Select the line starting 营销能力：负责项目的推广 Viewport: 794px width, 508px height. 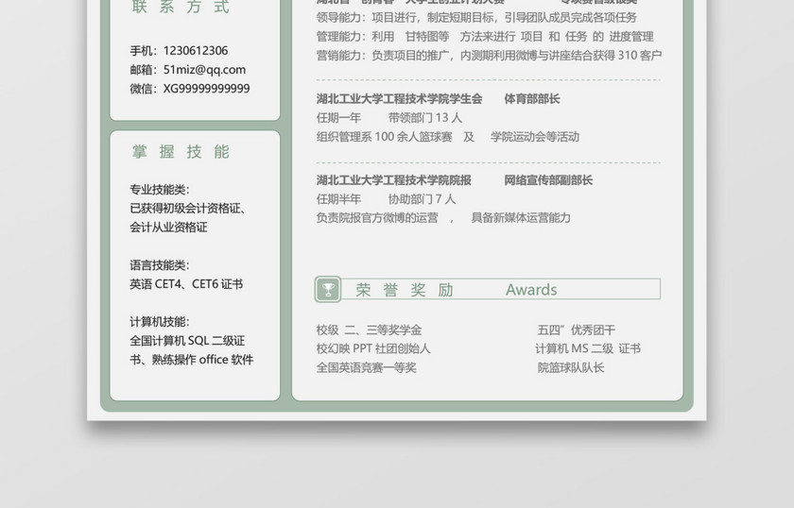(490, 55)
